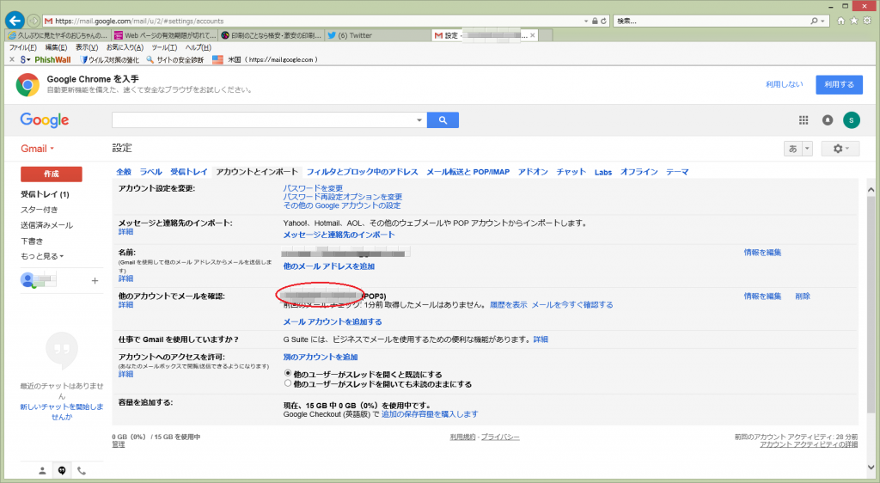Screen dimensions: 880x483
Task: Click the blue Gmail search button
Action: pos(443,120)
